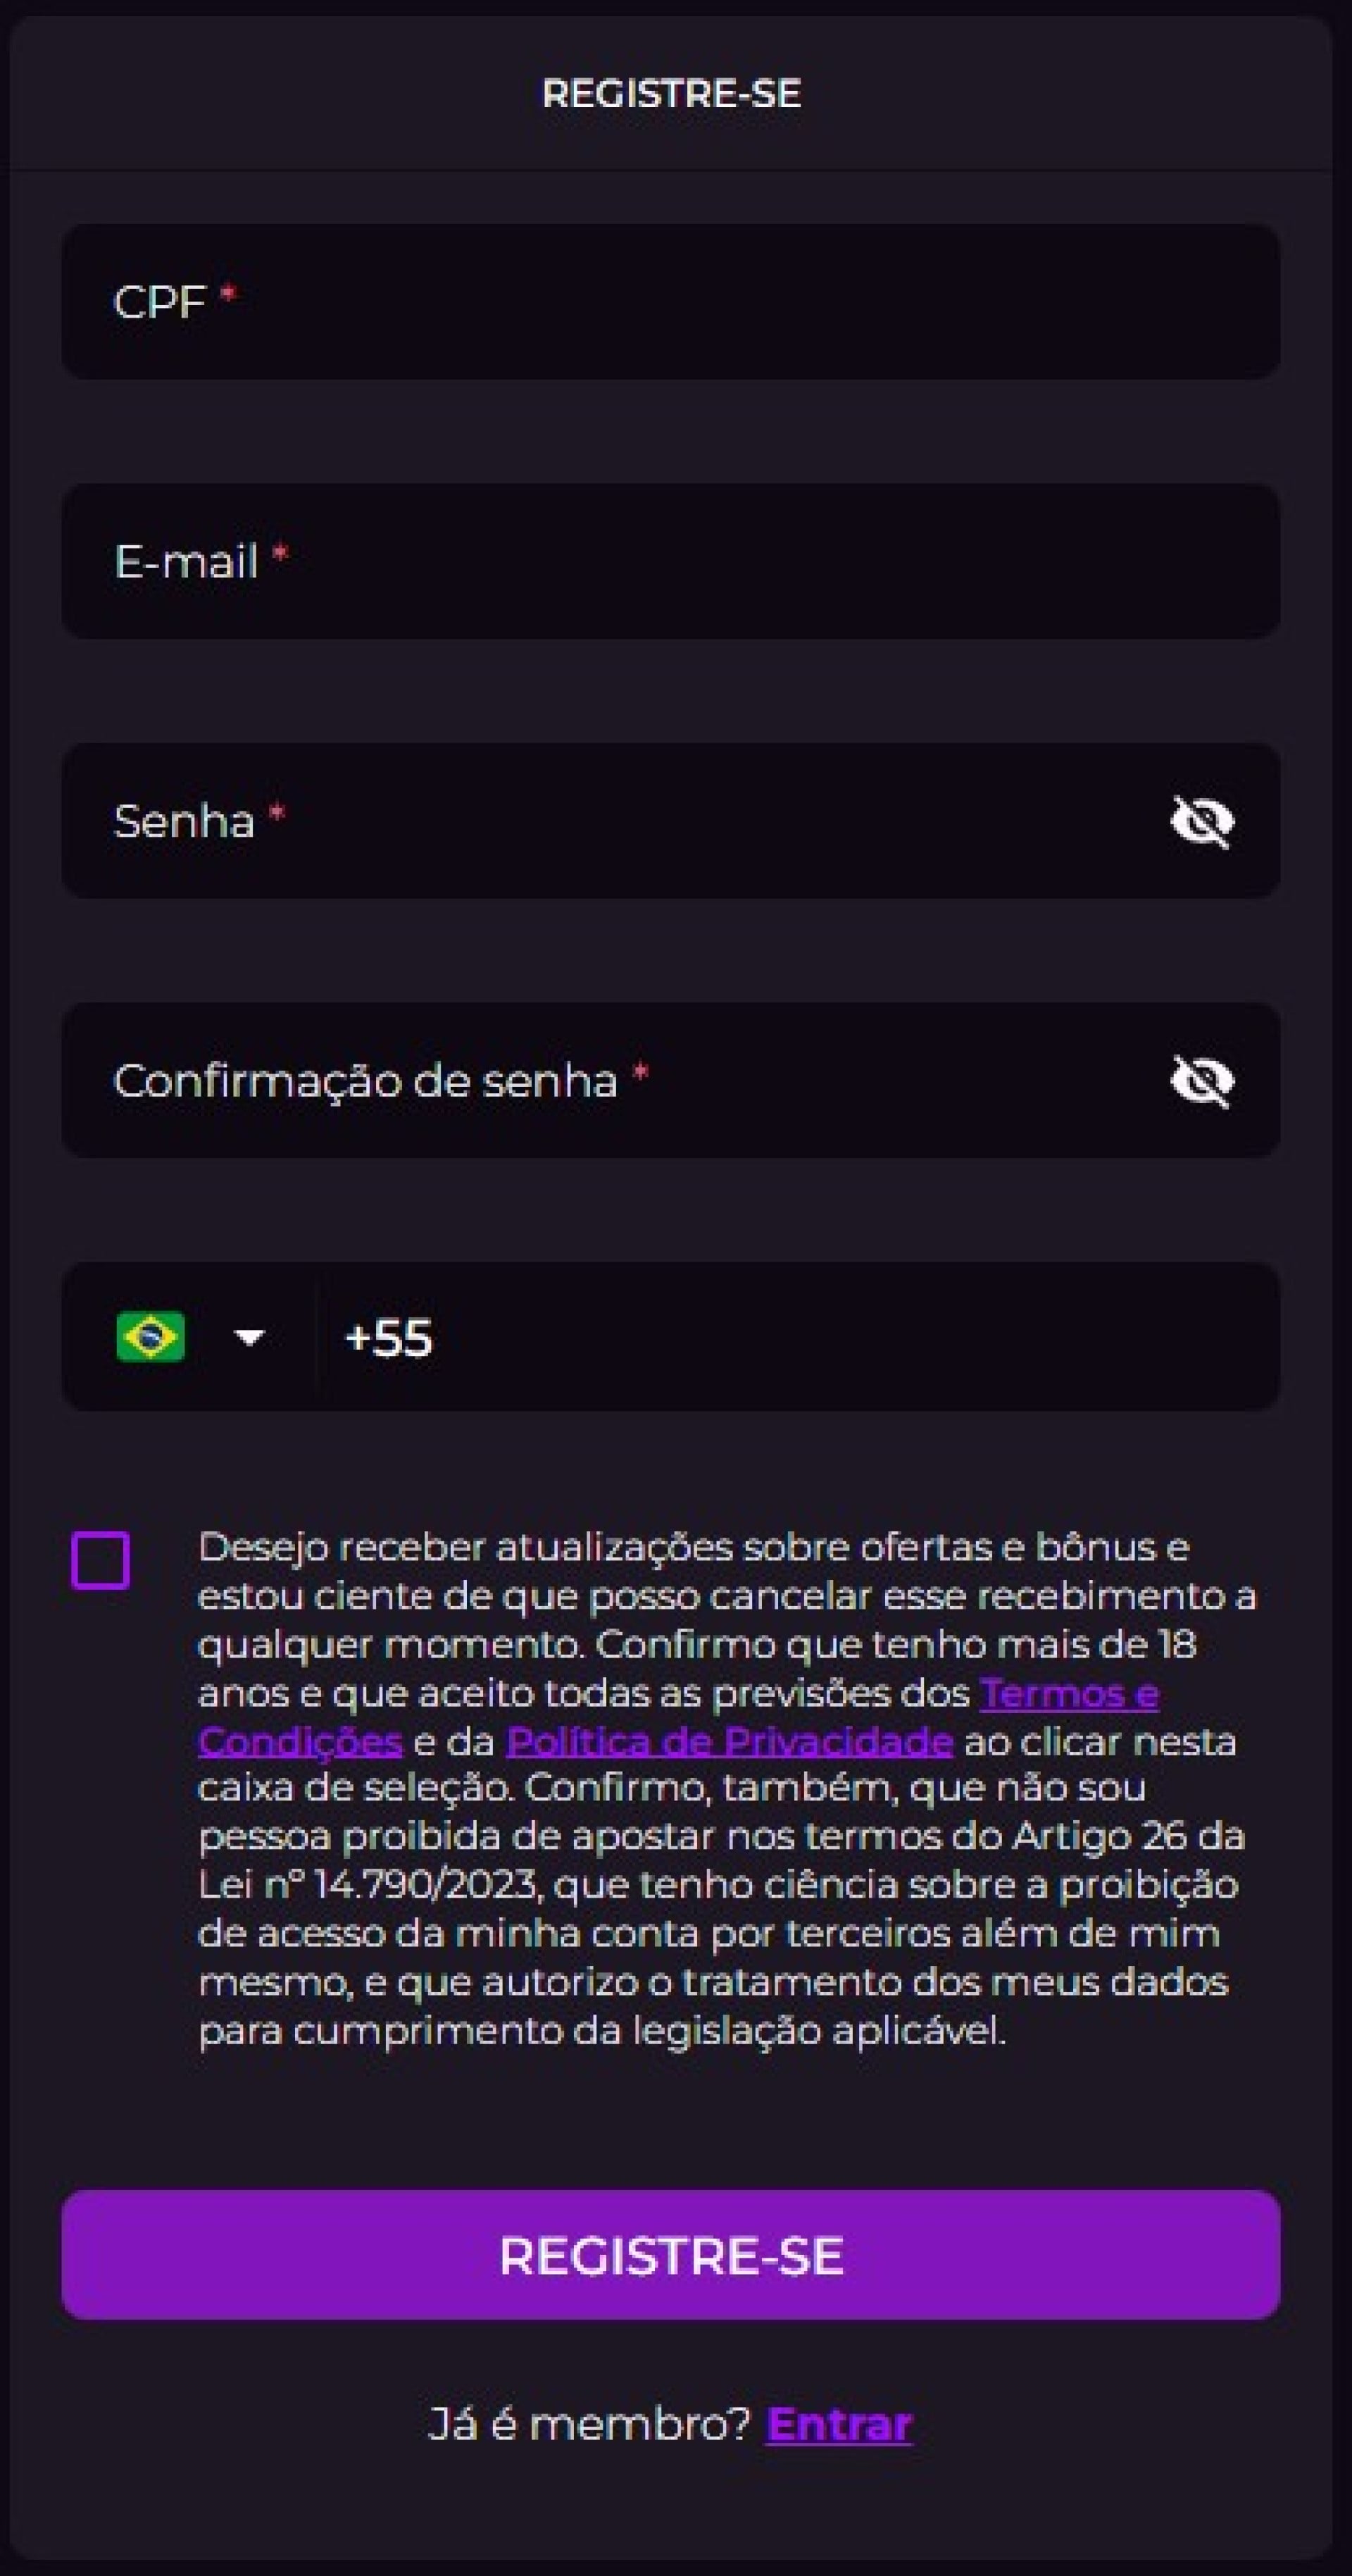Click the Brazil flag icon
The height and width of the screenshot is (2576, 1352).
(152, 1337)
